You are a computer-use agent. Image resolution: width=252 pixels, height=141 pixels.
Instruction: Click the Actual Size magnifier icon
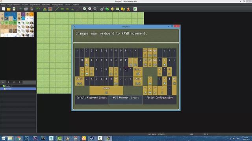point(95,9)
